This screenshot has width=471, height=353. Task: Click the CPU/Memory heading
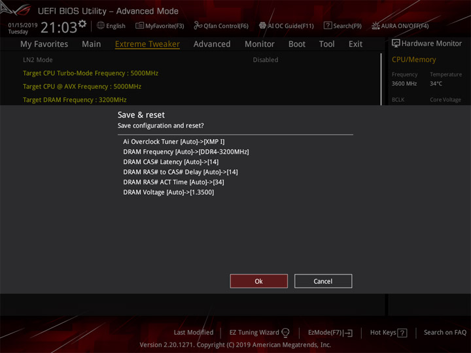point(413,59)
